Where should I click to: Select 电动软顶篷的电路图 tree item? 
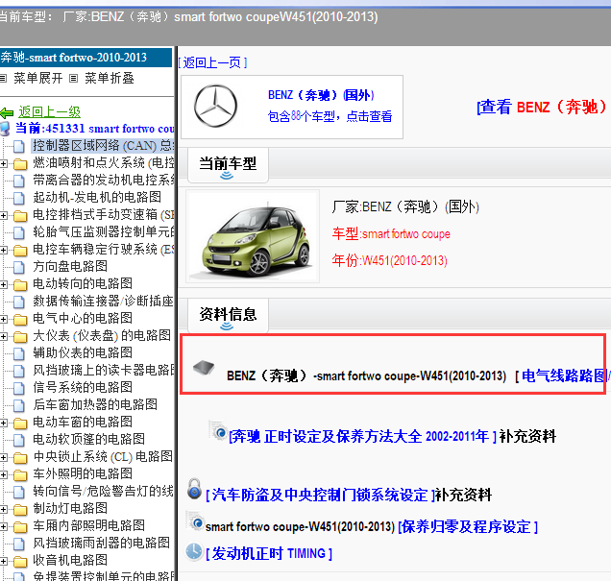pos(88,440)
